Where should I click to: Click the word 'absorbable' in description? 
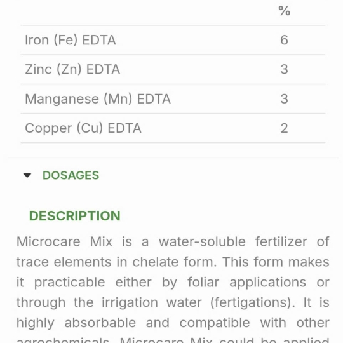[100, 323]
